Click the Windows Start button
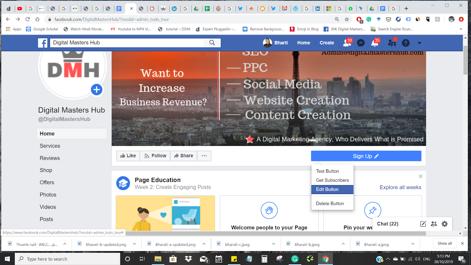 (7, 259)
